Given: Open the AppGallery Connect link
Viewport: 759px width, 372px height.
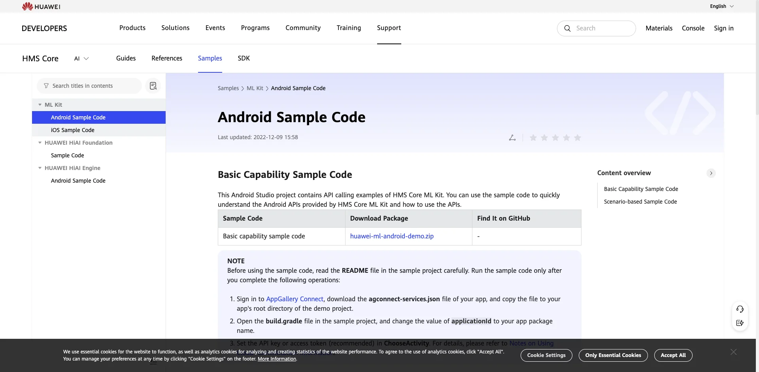Looking at the screenshot, I should click(295, 299).
